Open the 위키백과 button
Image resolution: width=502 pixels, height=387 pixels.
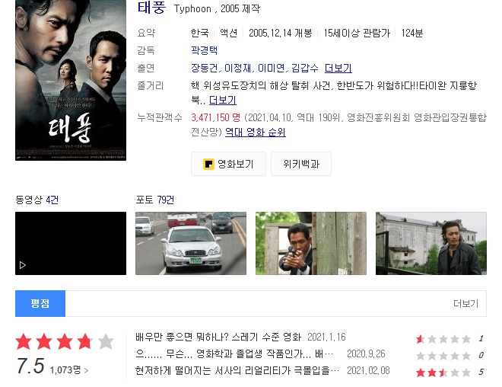(301, 164)
